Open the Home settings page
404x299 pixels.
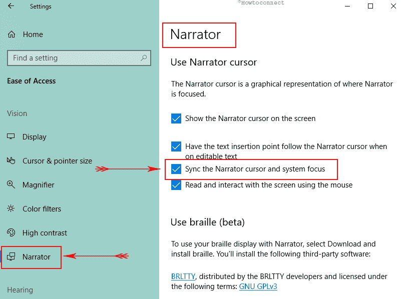click(33, 34)
